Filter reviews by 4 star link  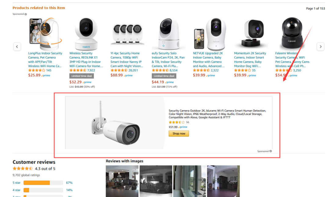point(16,190)
